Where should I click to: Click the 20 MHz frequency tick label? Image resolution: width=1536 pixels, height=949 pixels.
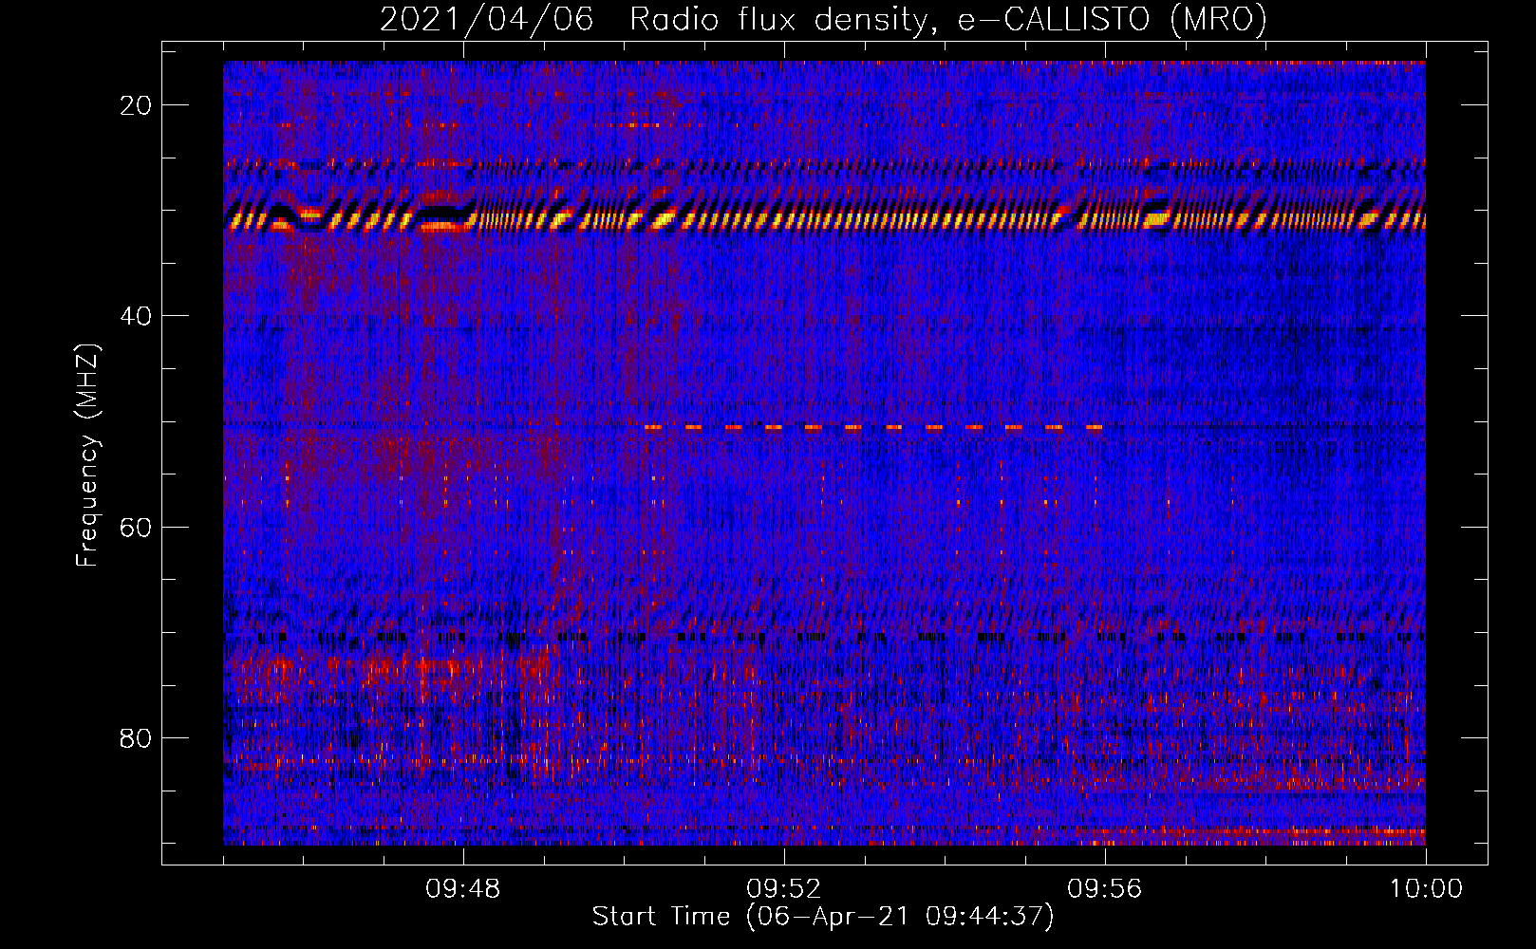(137, 105)
